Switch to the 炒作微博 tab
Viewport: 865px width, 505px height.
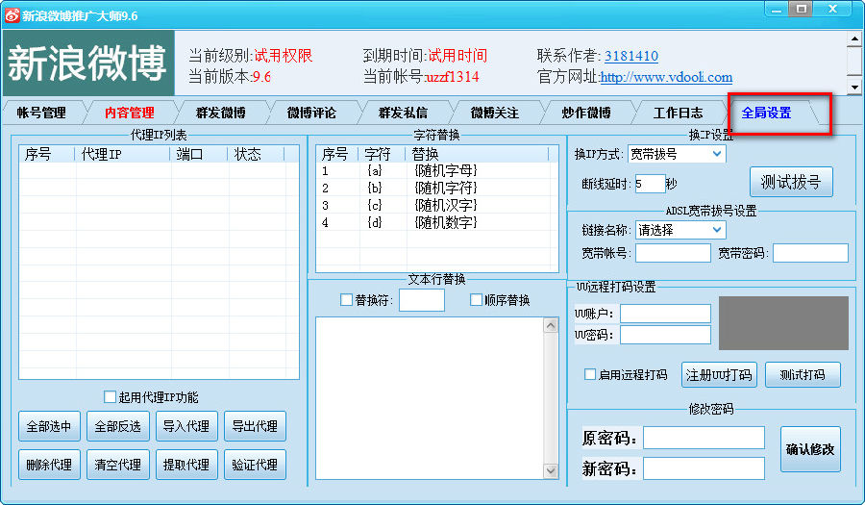(586, 113)
